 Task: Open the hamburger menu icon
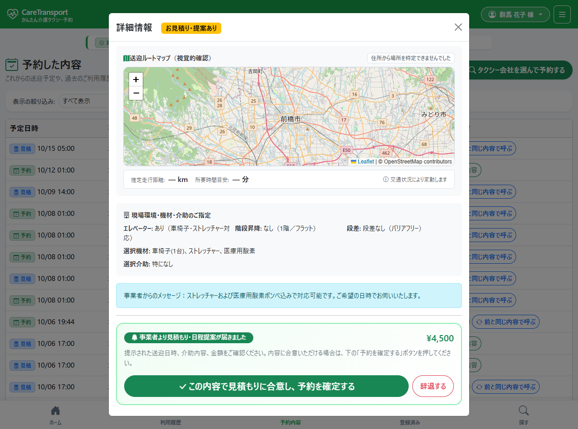(562, 14)
